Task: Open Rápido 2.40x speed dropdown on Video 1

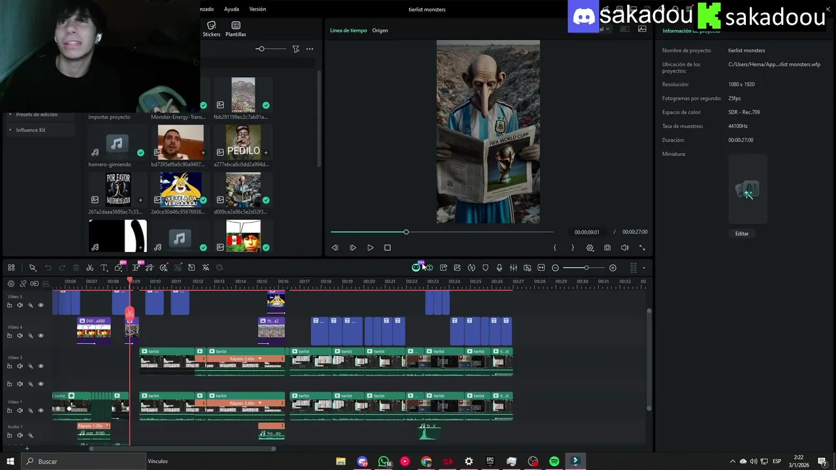Action: tap(260, 403)
